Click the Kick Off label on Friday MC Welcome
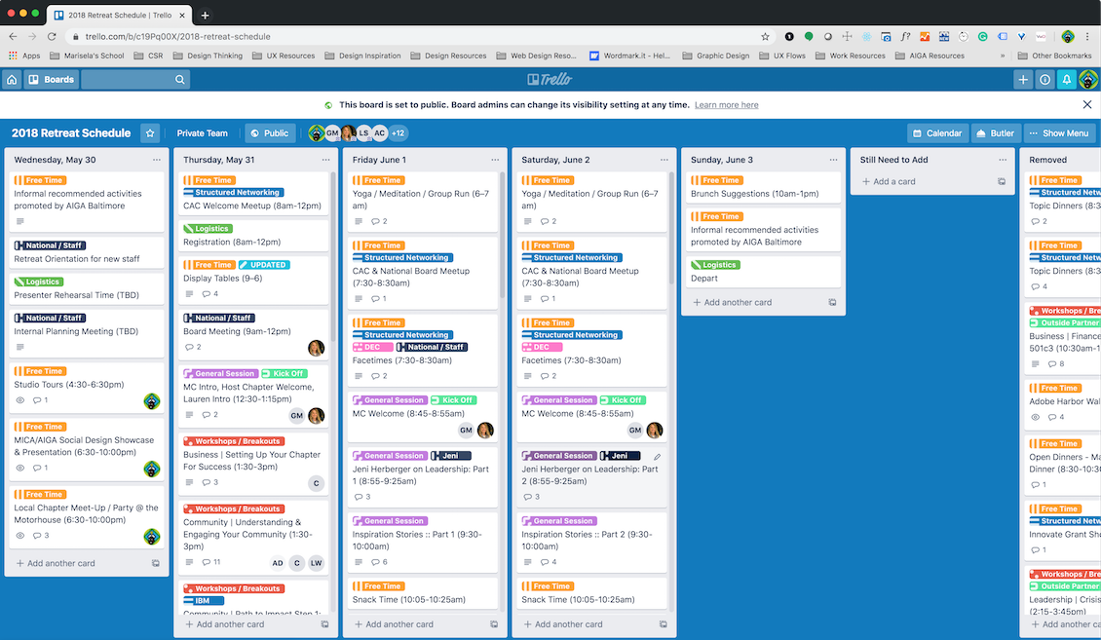 click(x=454, y=400)
